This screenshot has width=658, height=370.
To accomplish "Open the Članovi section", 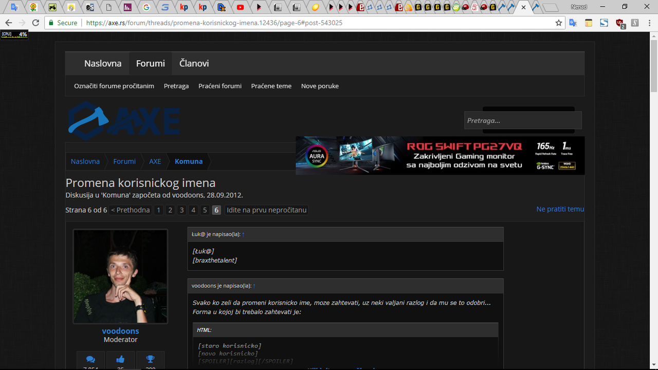I will coord(193,63).
